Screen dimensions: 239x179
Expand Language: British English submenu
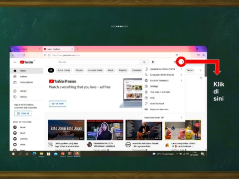click(163, 75)
